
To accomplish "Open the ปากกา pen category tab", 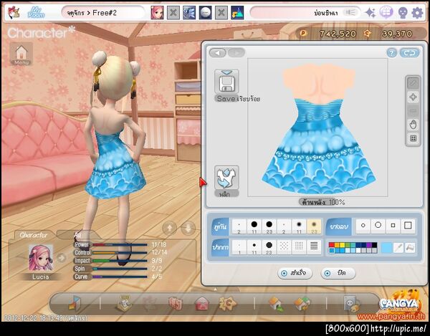I will click(220, 247).
